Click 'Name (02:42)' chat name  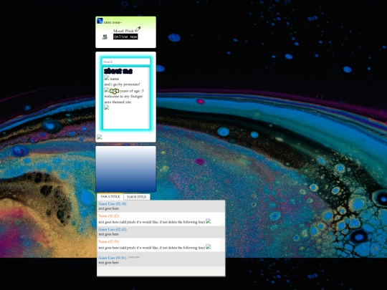(x=109, y=216)
